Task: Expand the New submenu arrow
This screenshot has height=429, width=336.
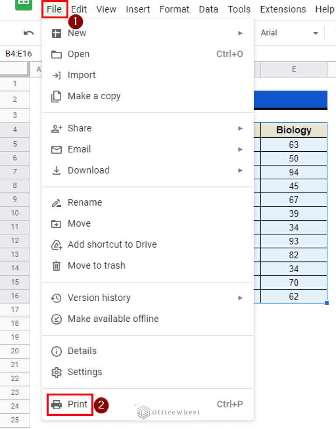Action: pyautogui.click(x=240, y=33)
